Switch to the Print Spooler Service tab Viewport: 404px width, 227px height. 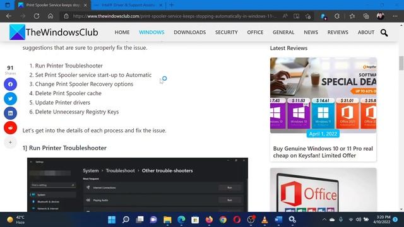53,5
